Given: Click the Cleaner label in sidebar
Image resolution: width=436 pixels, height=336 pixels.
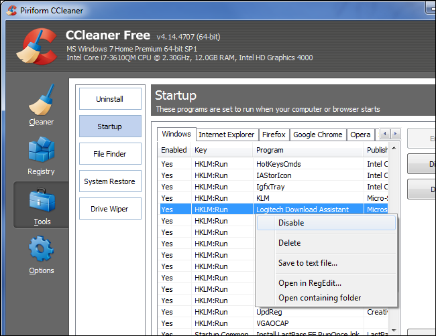Looking at the screenshot, I should click(42, 122).
